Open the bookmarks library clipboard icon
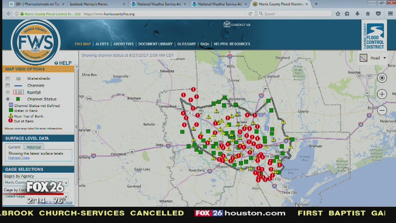Screen dimensions: 396x223 (347, 14)
